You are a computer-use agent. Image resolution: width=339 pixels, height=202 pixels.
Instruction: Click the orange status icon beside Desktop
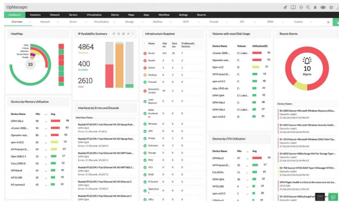pyautogui.click(x=145, y=75)
